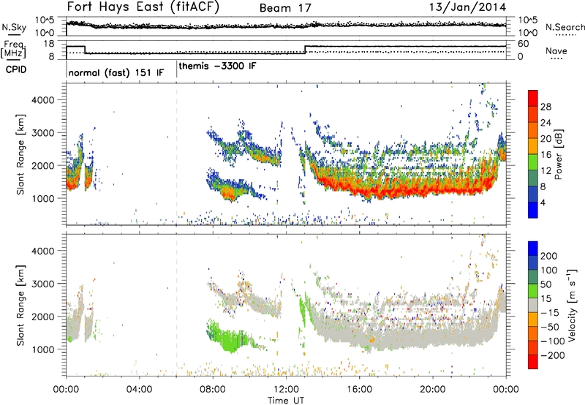
Task: Click the blue Velocity segment above 200
Action: 533,249
